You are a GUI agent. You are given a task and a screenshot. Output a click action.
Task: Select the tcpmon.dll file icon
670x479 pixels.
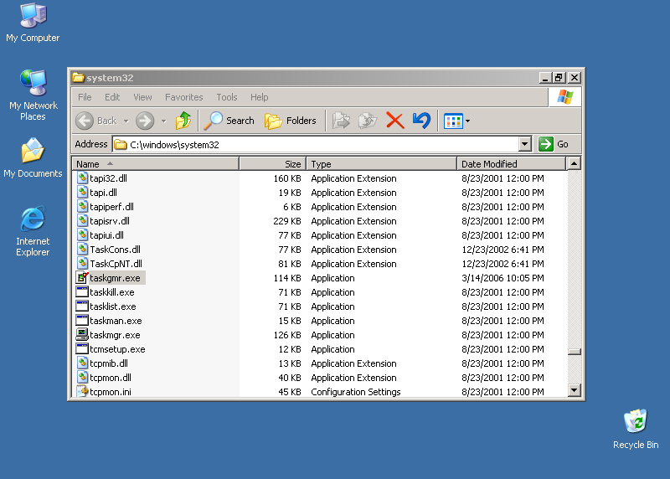pos(82,378)
